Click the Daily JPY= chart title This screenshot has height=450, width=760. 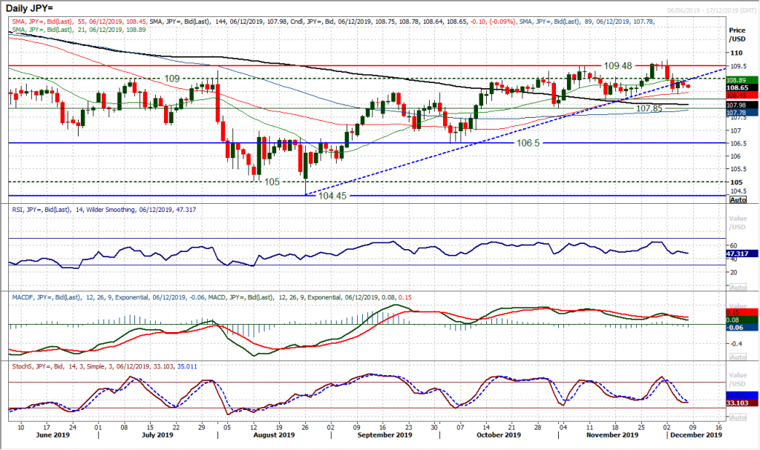pos(28,7)
